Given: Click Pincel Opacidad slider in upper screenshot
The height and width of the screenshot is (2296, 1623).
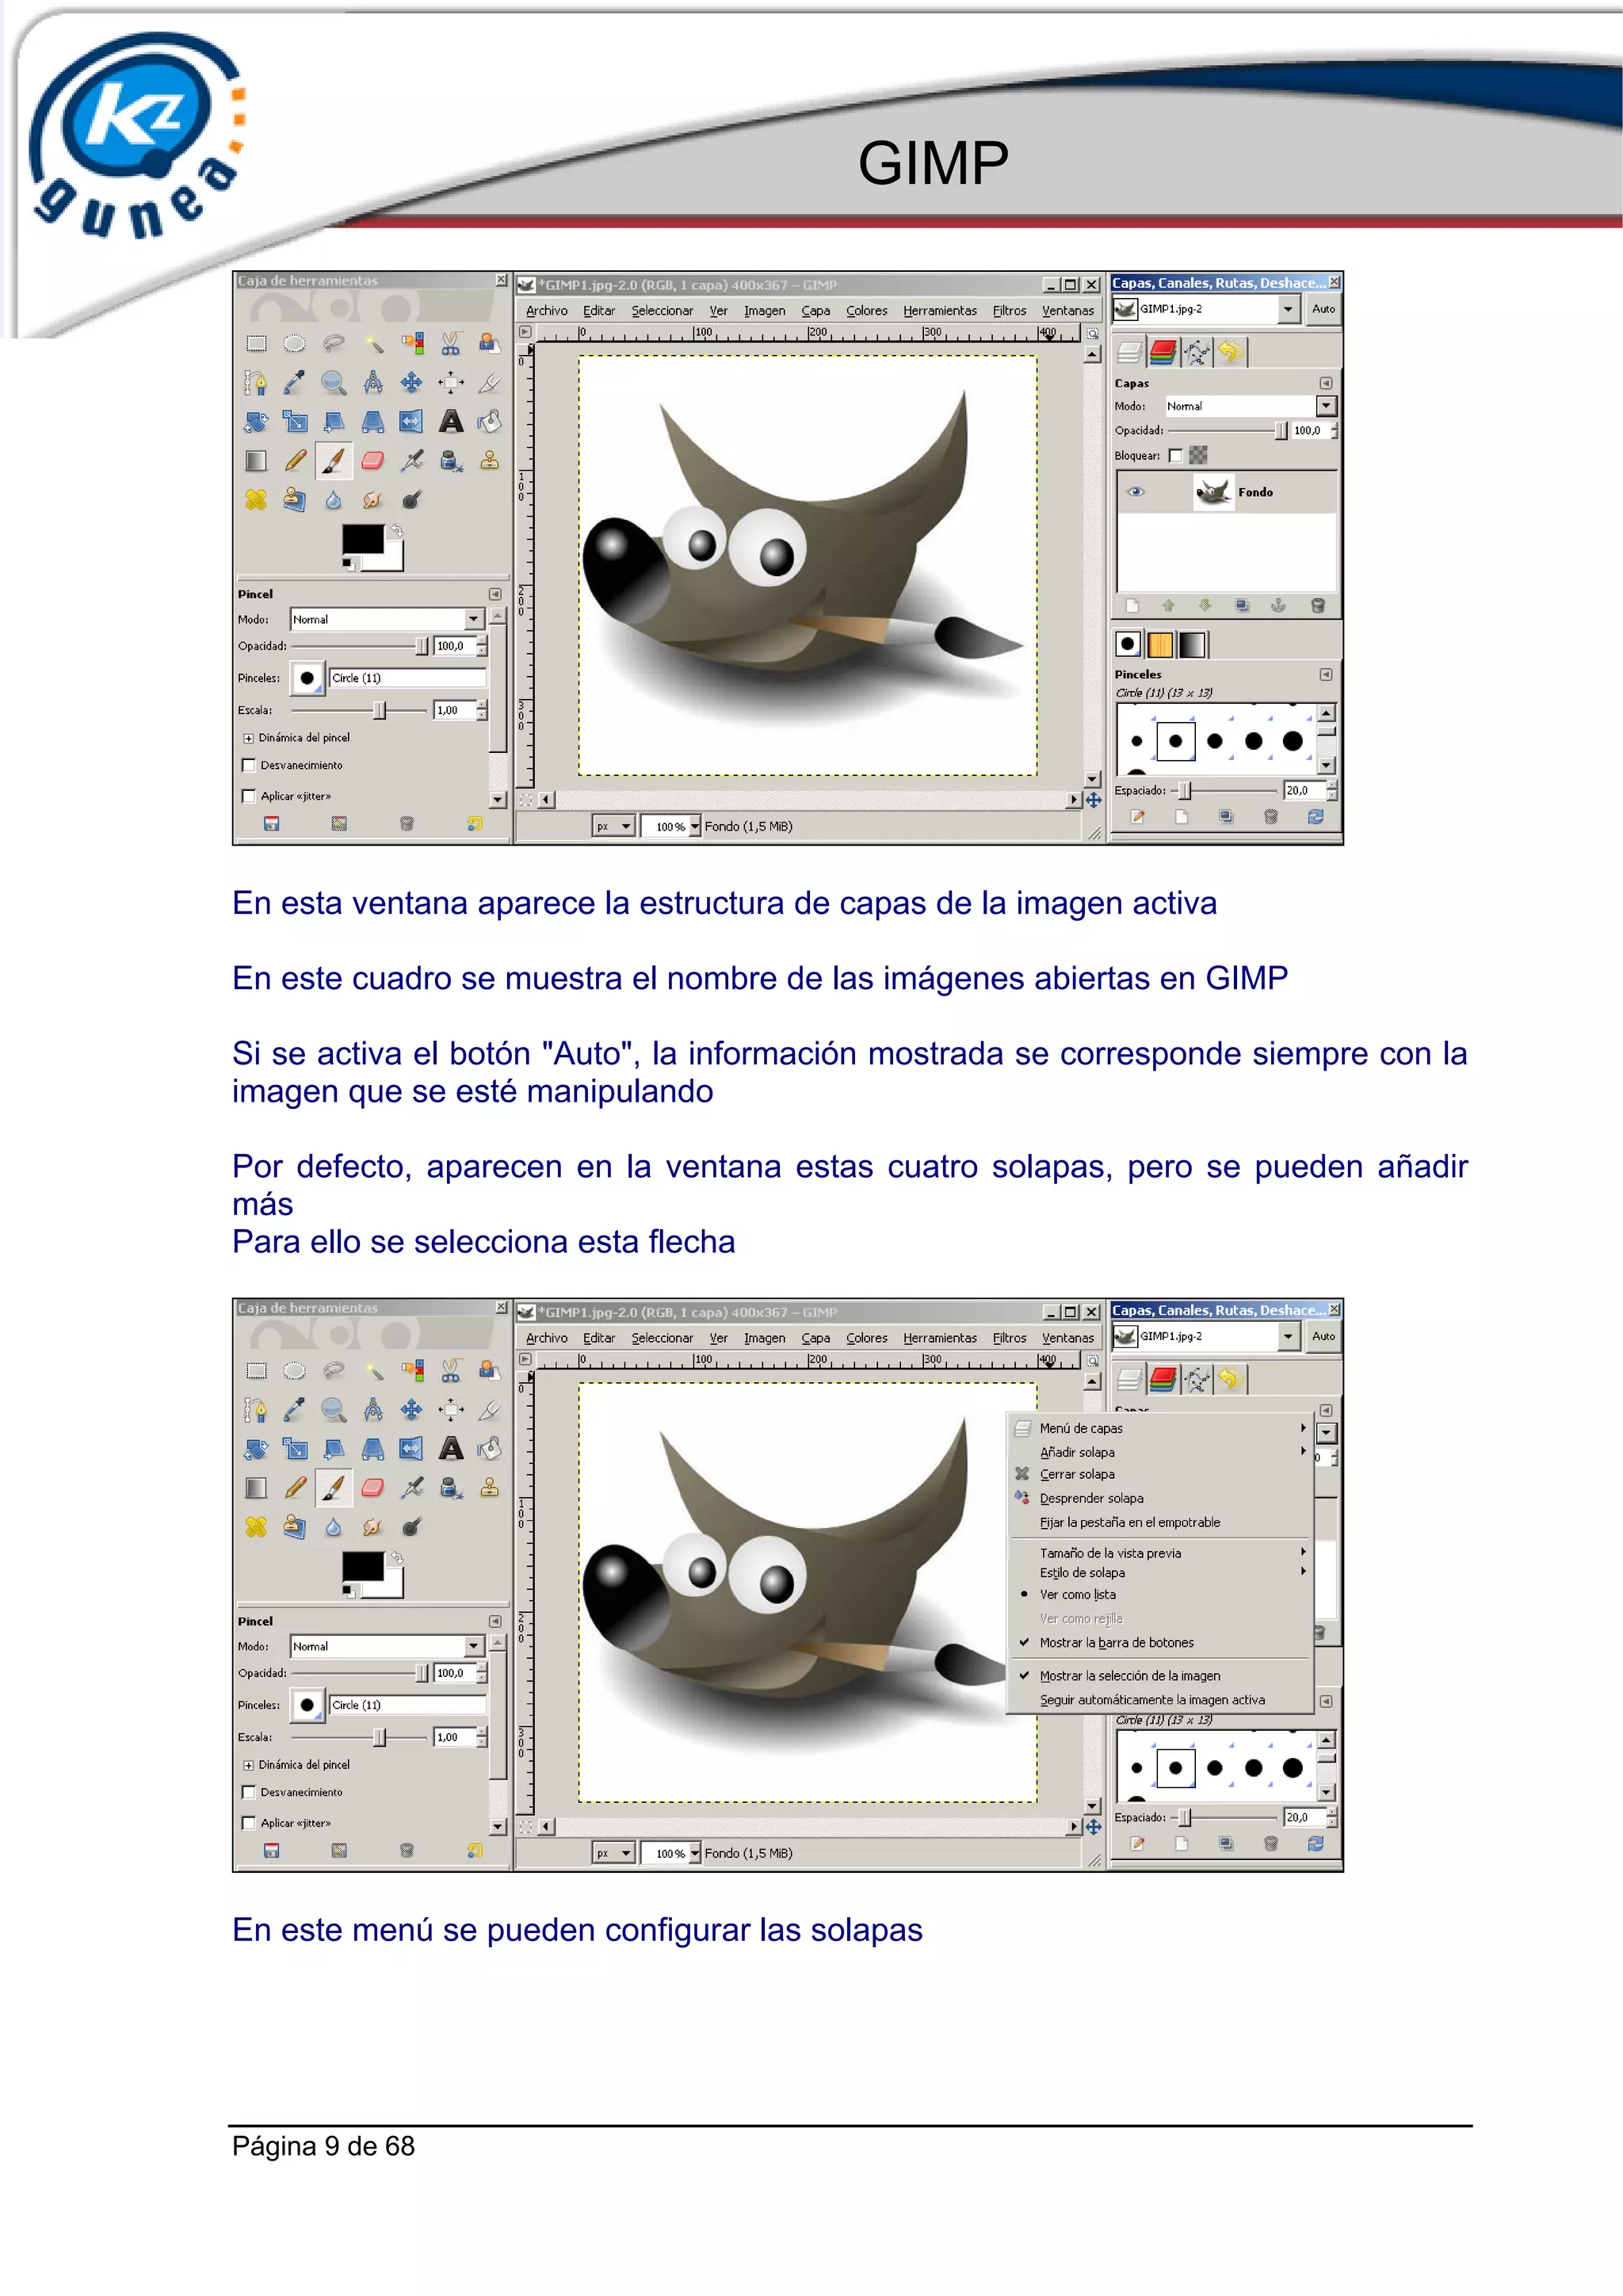Looking at the screenshot, I should [x=360, y=646].
